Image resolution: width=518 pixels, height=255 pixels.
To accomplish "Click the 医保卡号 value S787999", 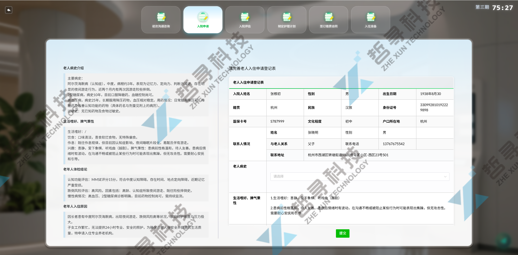I will 277,122.
